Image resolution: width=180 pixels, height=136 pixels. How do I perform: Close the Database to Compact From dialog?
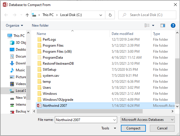(x=175, y=5)
